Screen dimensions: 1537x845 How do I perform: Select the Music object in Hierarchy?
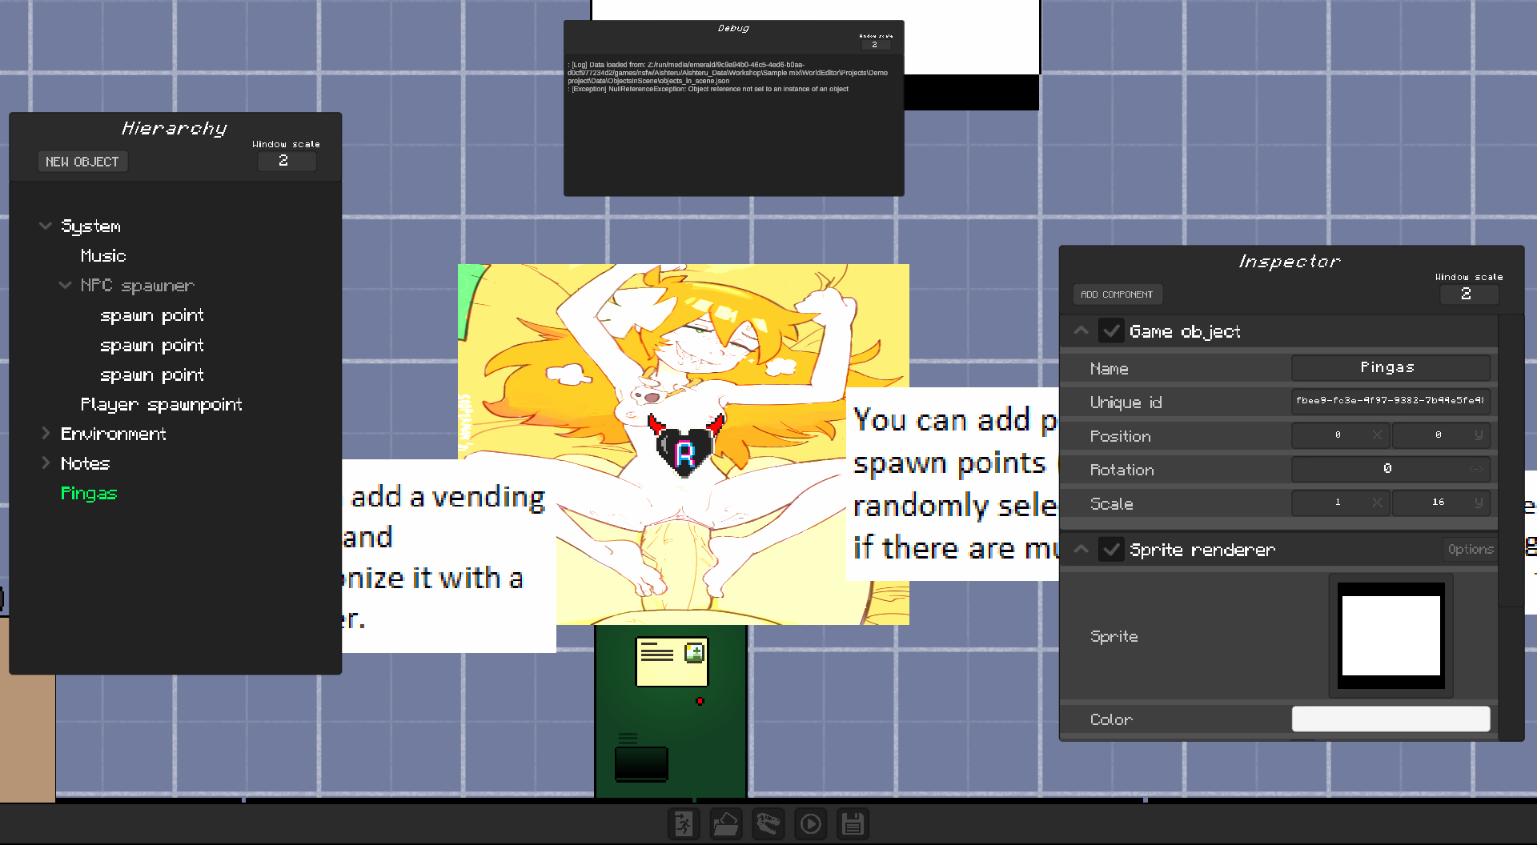coord(103,256)
